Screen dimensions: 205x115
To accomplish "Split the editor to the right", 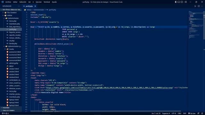I will coord(199,6).
